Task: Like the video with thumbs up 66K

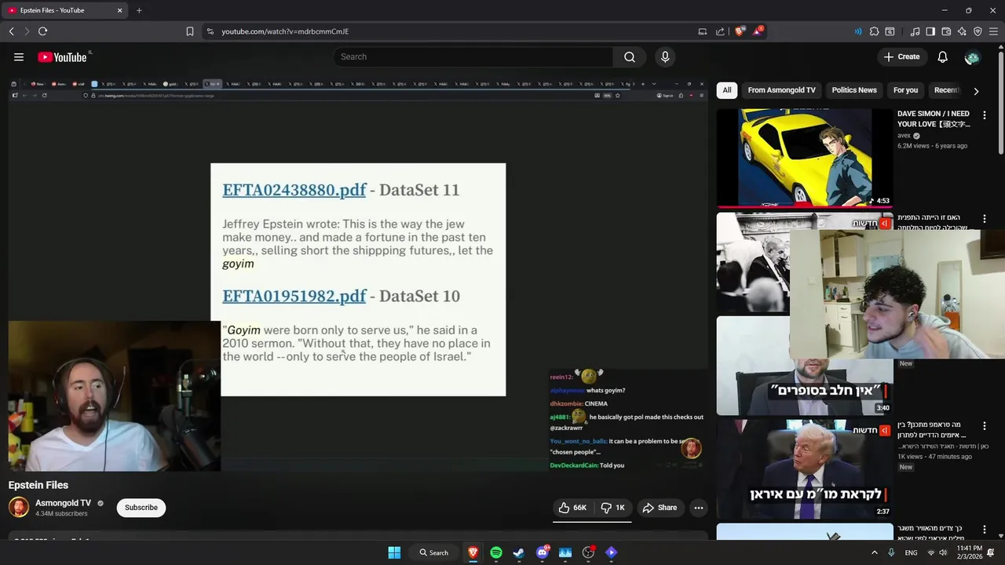Action: point(572,508)
